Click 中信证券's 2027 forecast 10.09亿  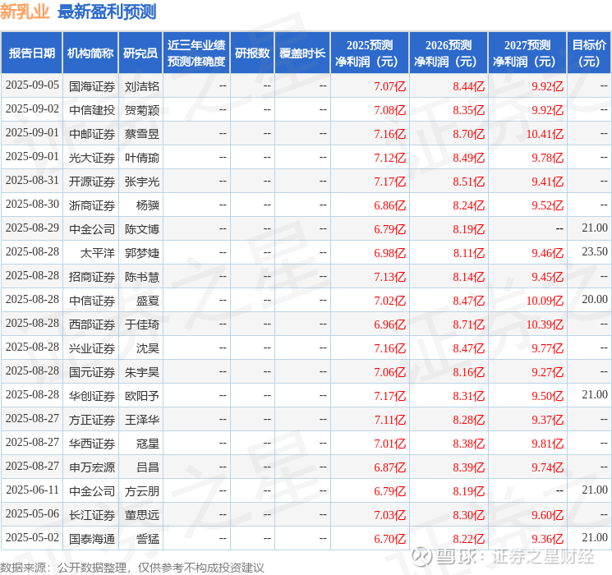tap(545, 301)
